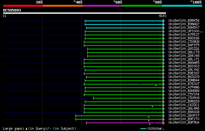Open the UniRef100_B6D1Q6 hit label

pos(184,38)
